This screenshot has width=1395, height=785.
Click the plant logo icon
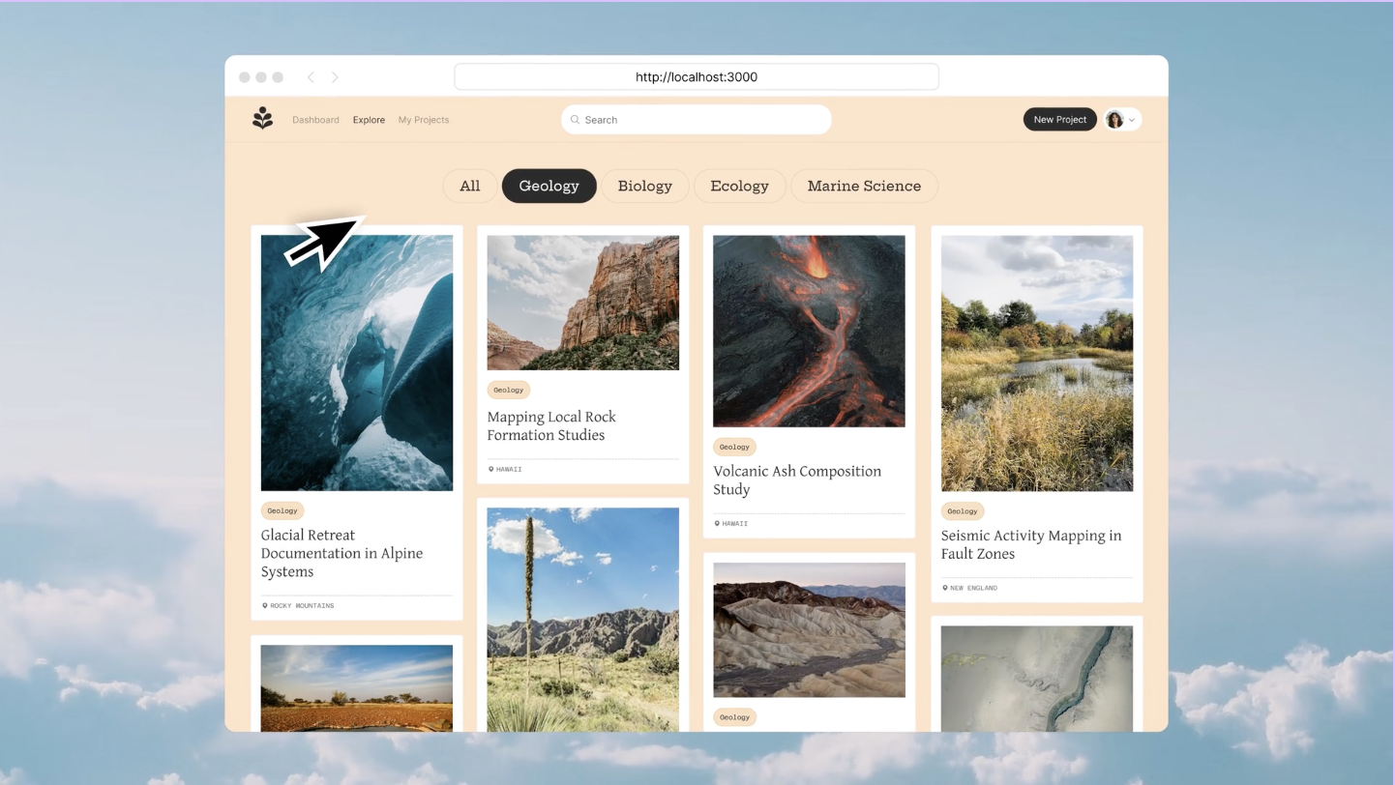262,119
